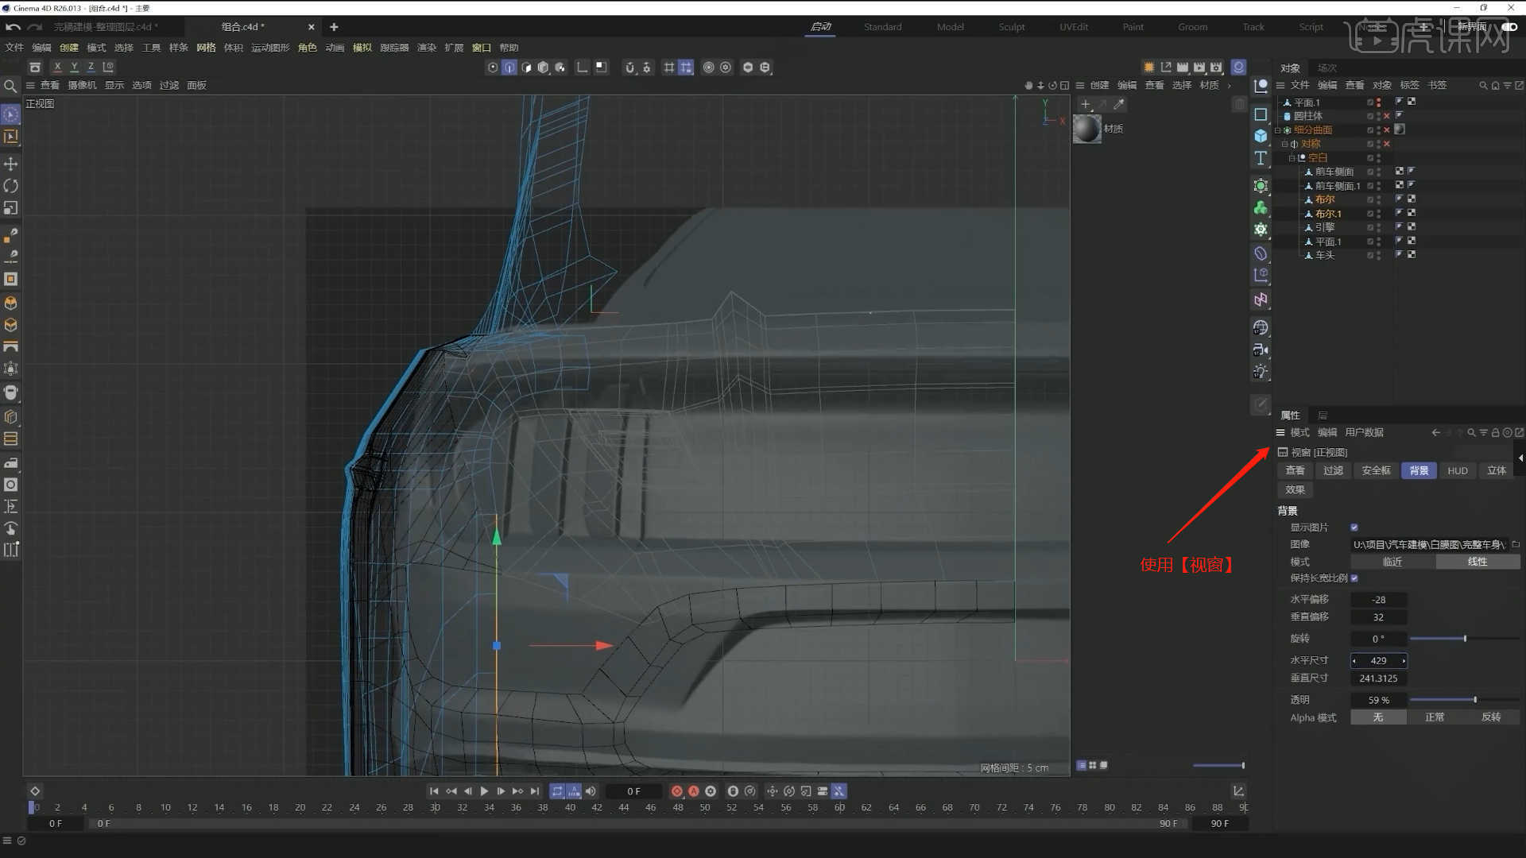Open the 摄像机 viewport menu
Viewport: 1526px width, 858px height.
(x=82, y=85)
